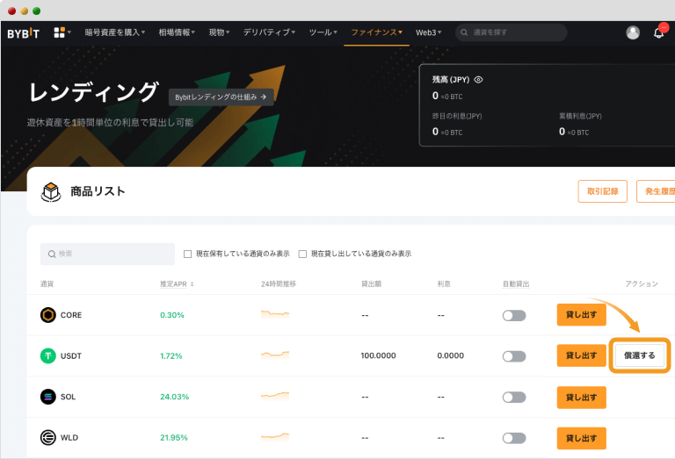Click 貸し出す for CORE

click(581, 314)
